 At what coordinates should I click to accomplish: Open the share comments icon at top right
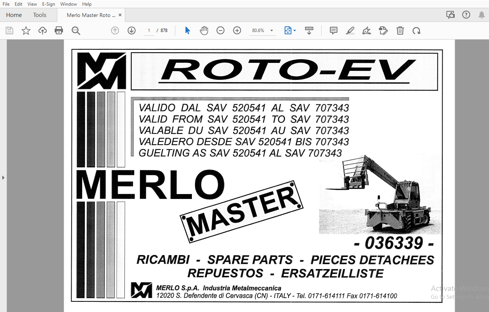point(451,15)
